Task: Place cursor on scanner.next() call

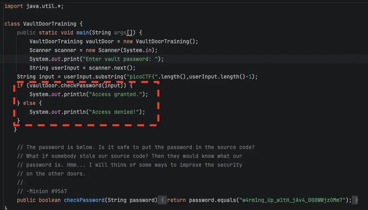Action: coord(112,68)
